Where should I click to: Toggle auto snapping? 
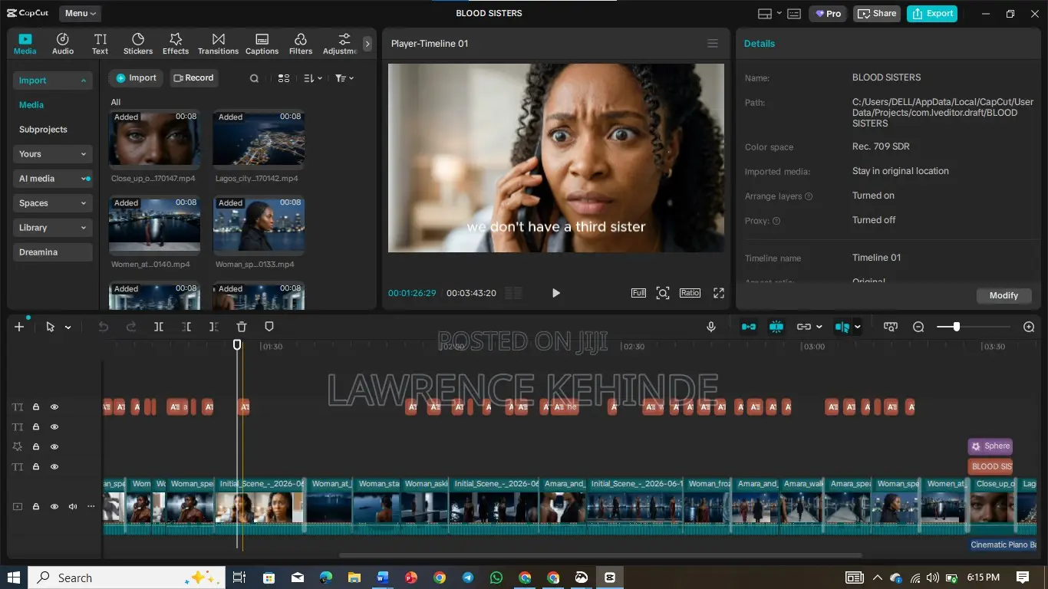point(776,327)
